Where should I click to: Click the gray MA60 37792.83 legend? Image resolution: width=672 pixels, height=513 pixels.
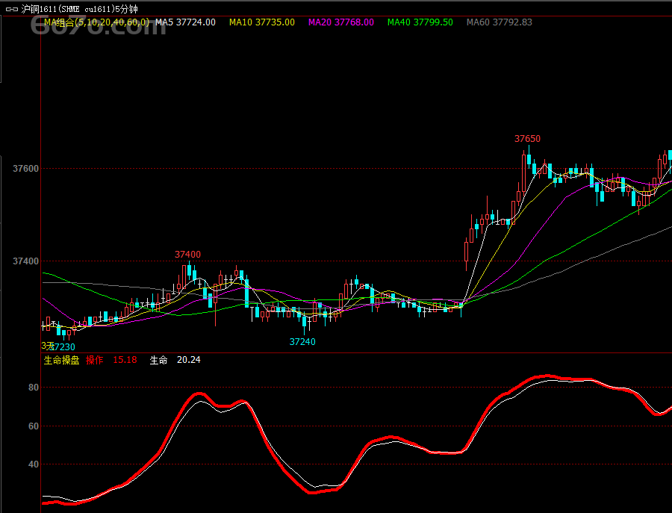[x=499, y=22]
